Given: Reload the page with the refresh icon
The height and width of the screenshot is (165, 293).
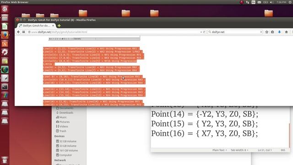Looking at the screenshot, I should tap(204, 32).
